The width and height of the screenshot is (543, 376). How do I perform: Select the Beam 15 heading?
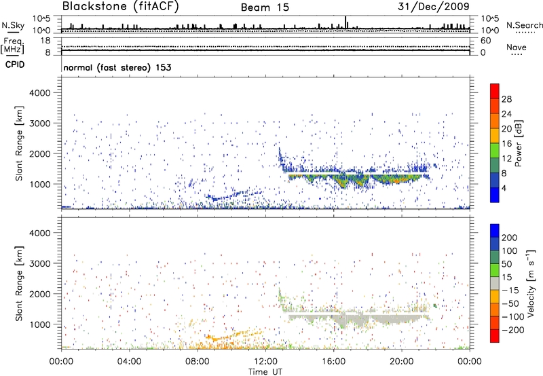coord(265,7)
